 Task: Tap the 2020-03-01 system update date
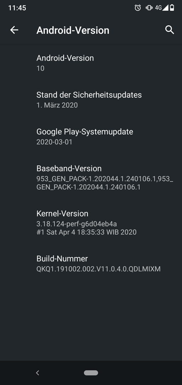click(x=54, y=142)
